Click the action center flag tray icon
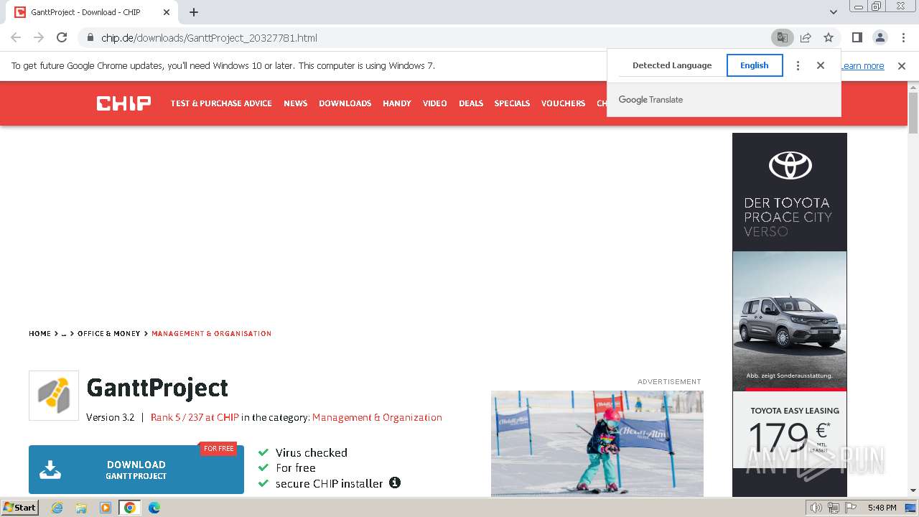This screenshot has width=919, height=517. pos(851,508)
